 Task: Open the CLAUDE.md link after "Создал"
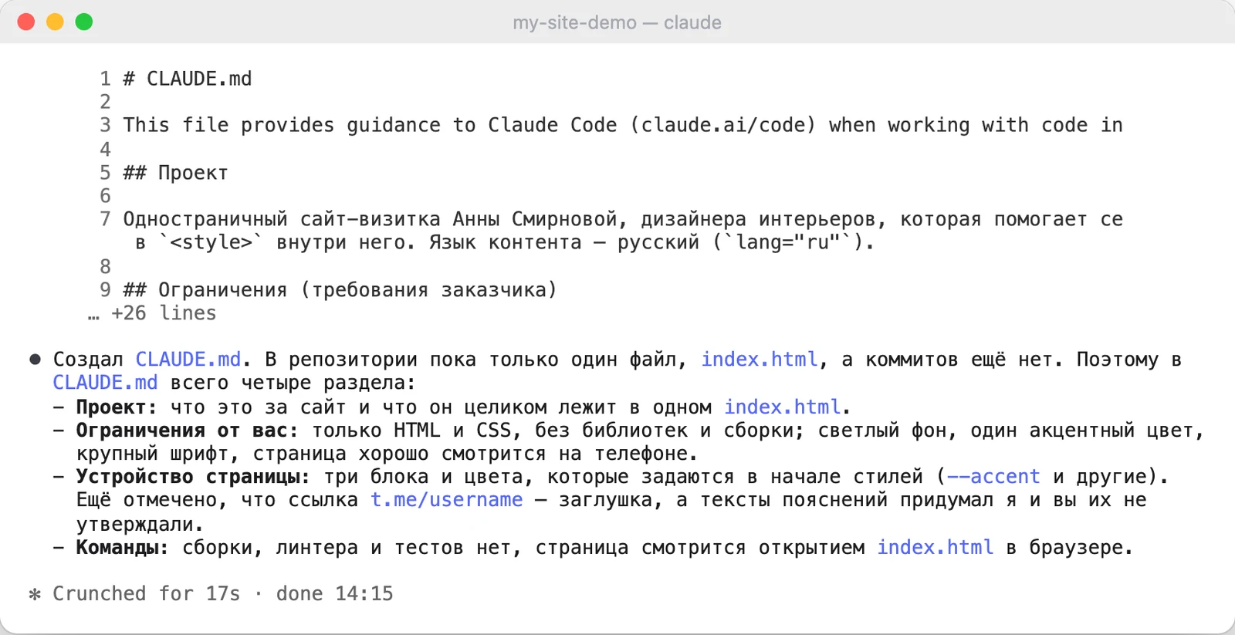coord(188,360)
